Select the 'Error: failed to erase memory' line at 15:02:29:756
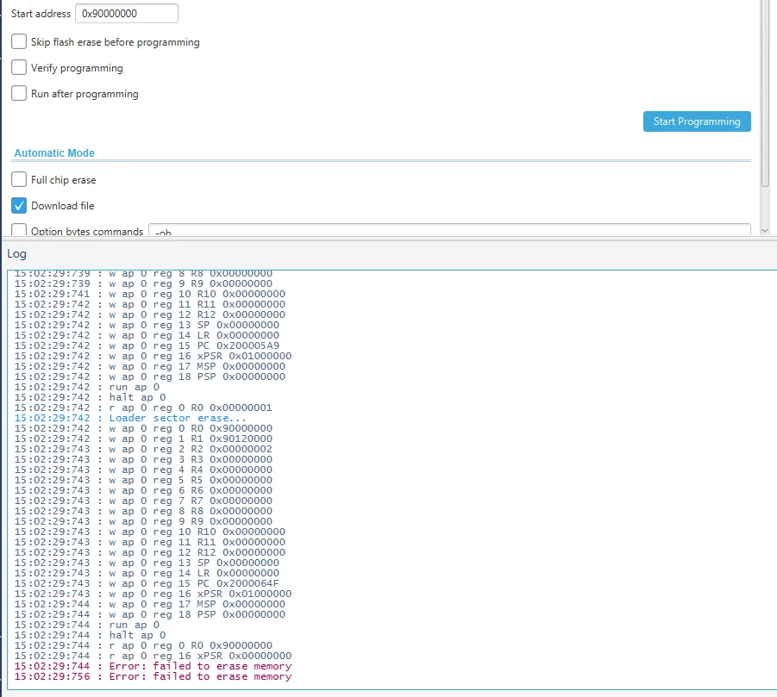The width and height of the screenshot is (777, 697). (x=153, y=676)
